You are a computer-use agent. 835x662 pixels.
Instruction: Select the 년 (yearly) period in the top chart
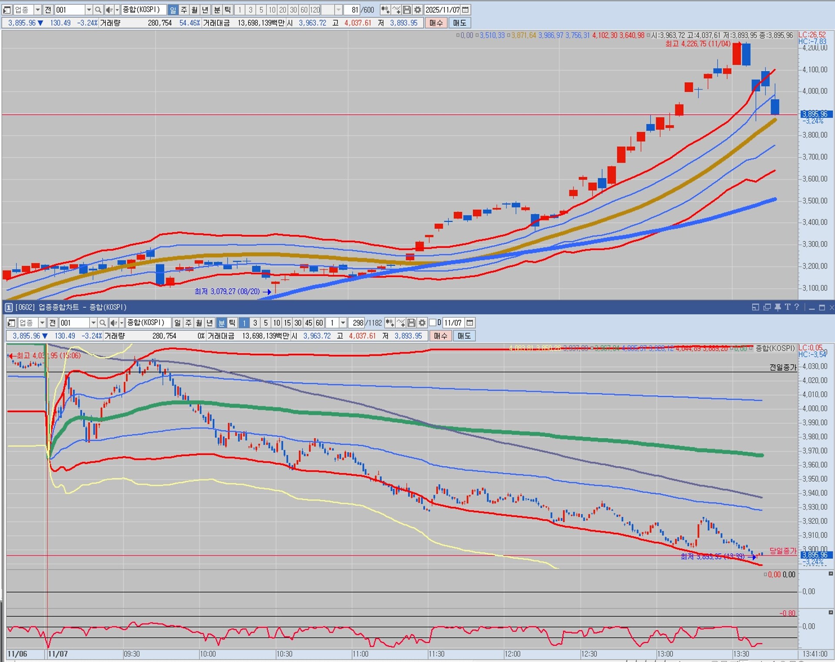tap(205, 10)
